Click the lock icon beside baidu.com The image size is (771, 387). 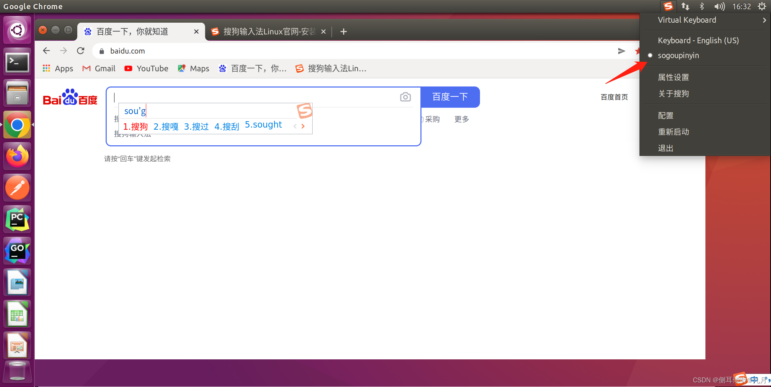point(102,51)
